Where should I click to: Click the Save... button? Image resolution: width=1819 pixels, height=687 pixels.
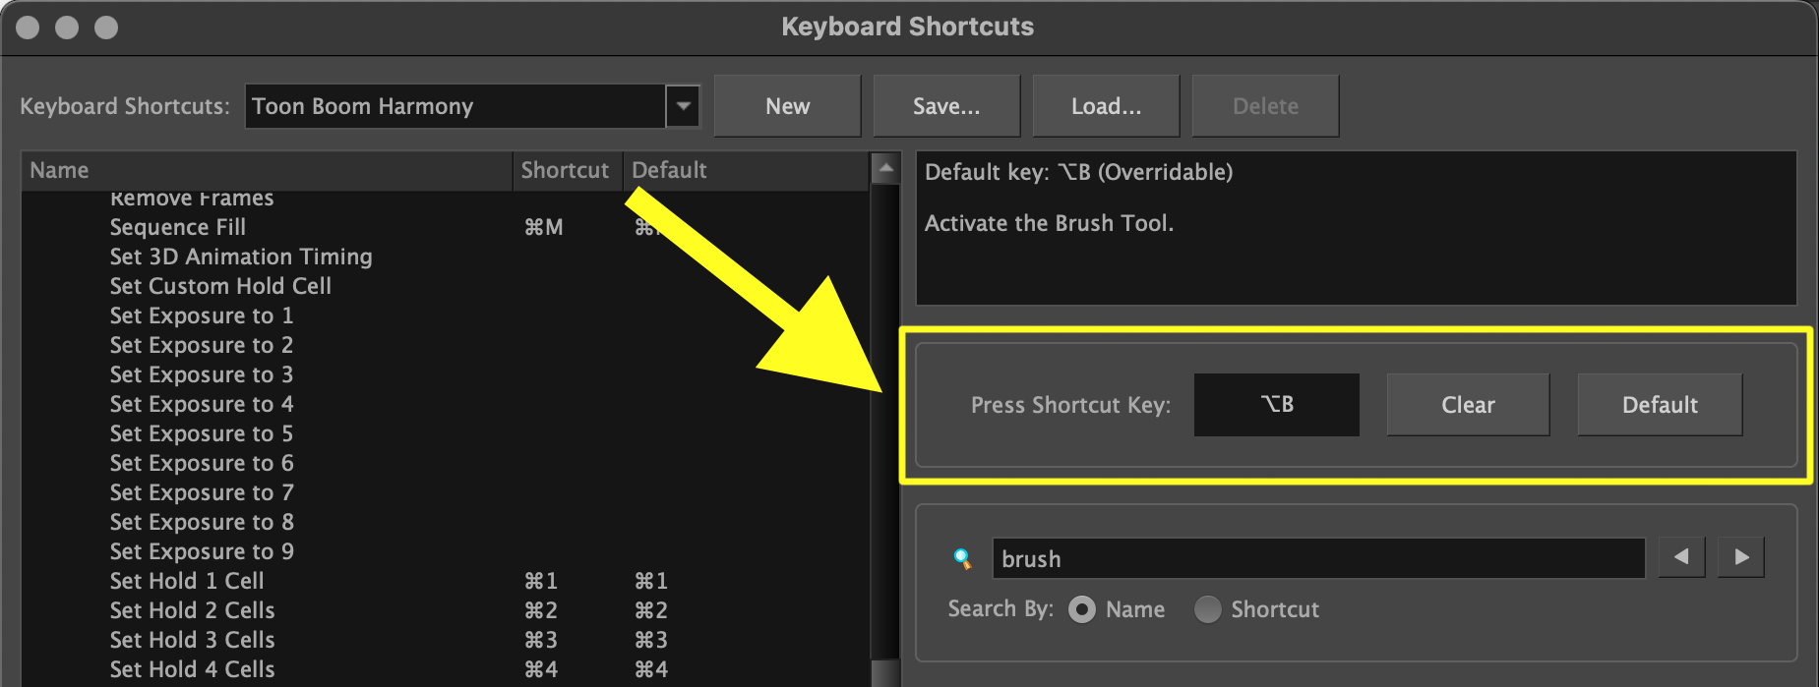(946, 106)
